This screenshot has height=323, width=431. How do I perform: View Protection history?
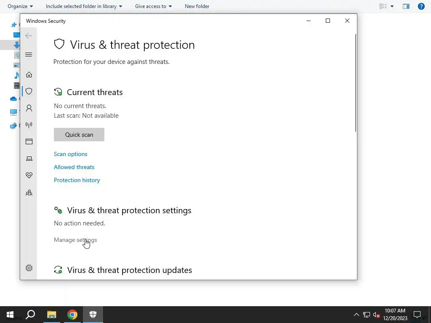pos(77,180)
